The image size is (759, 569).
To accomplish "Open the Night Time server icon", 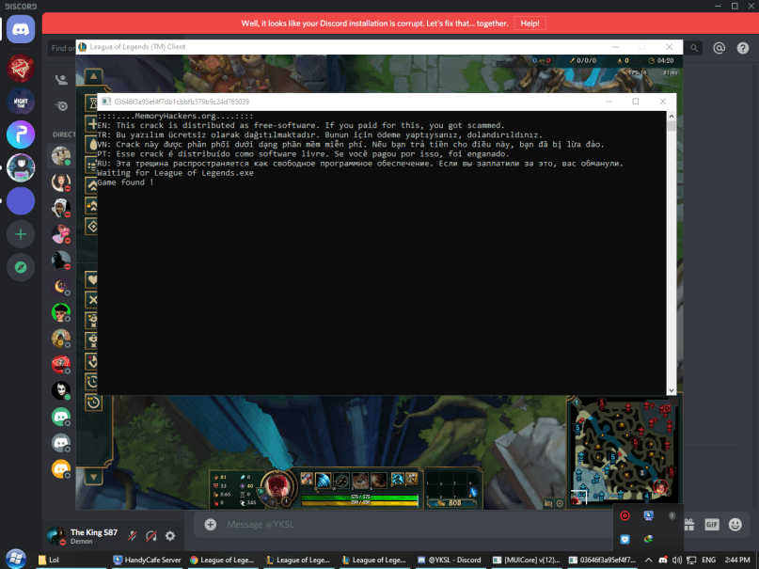I will [21, 102].
